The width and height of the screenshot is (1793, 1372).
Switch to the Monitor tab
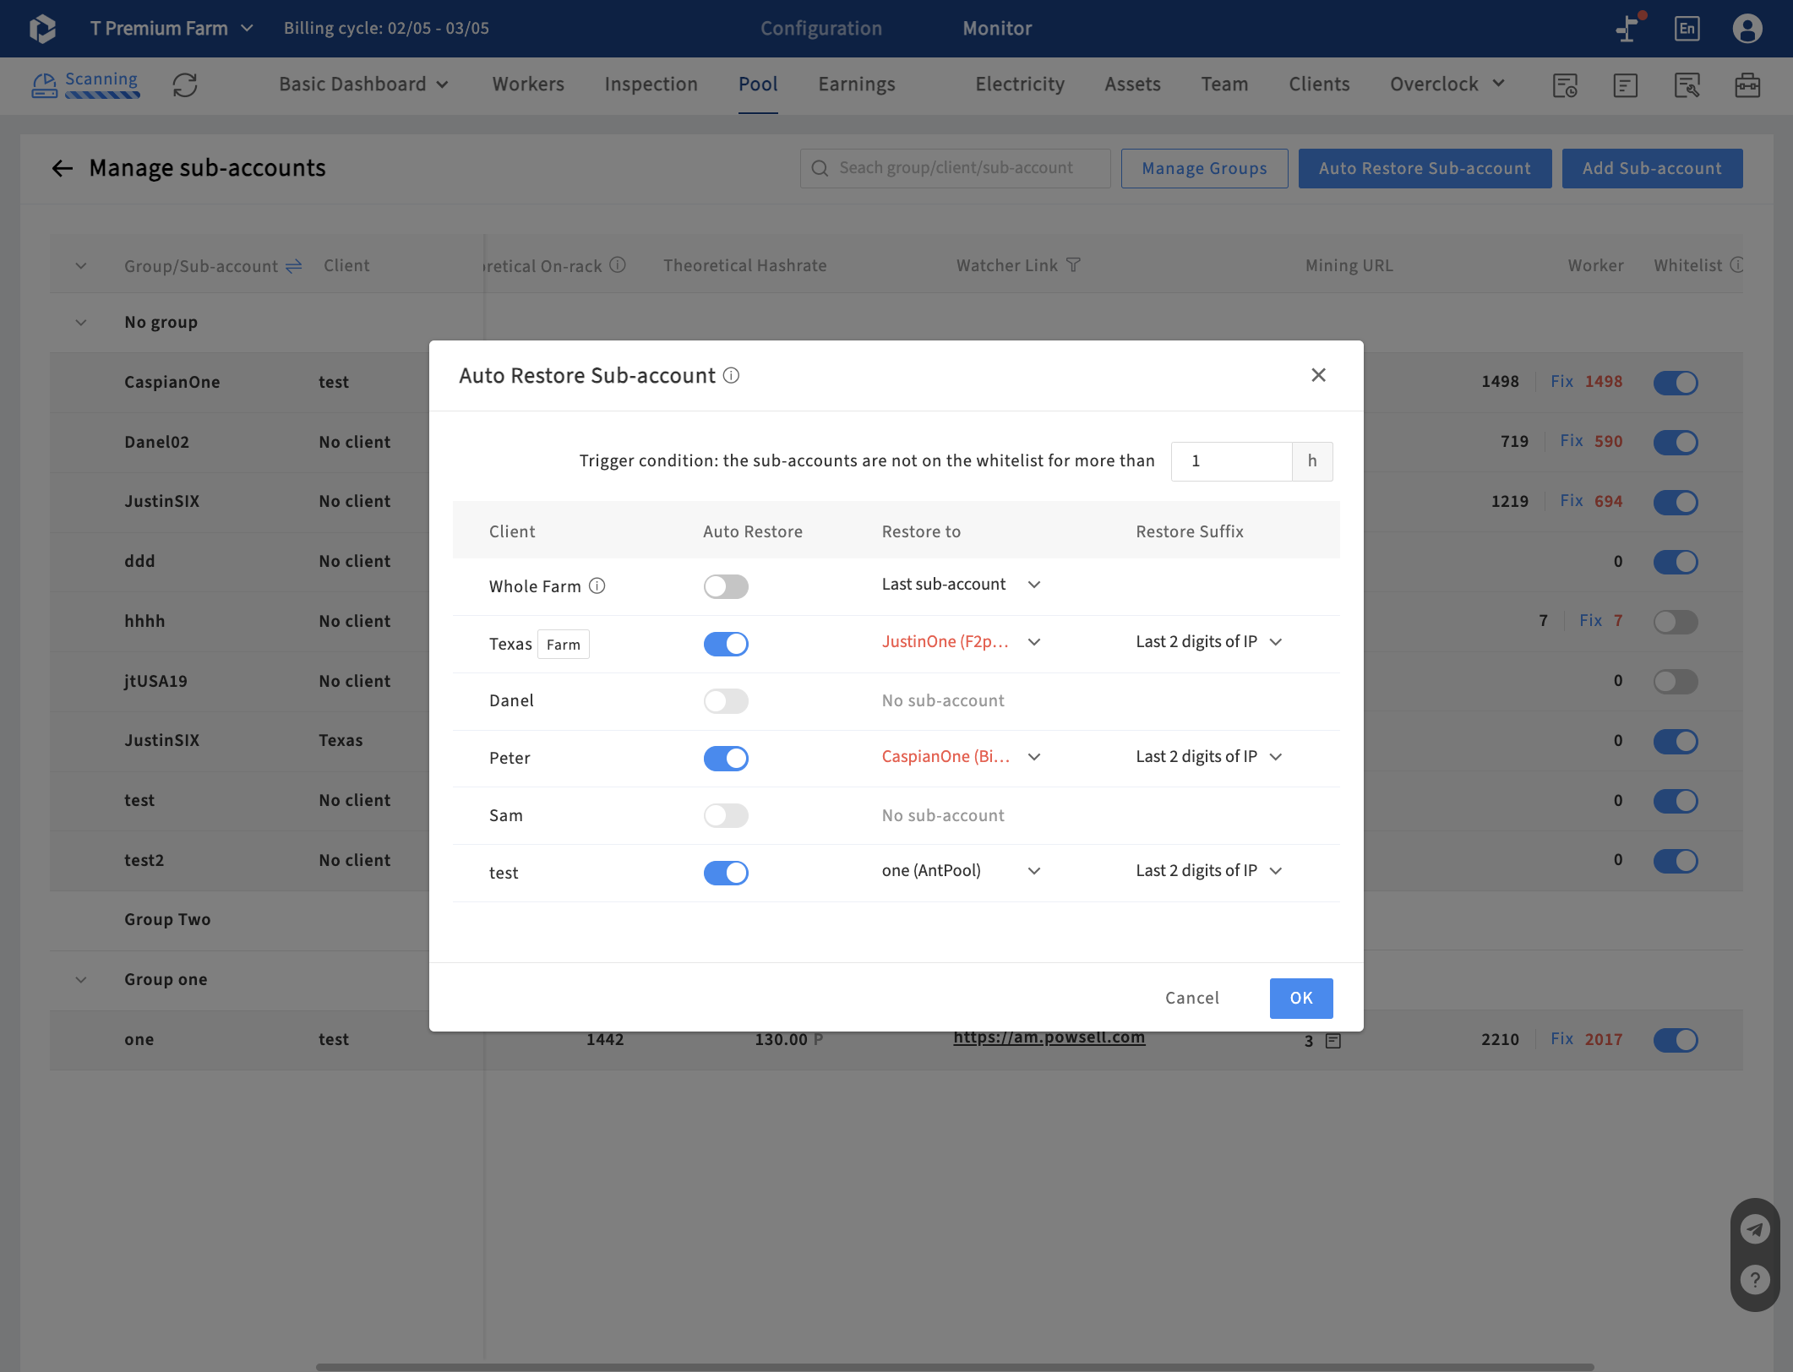pos(997,29)
